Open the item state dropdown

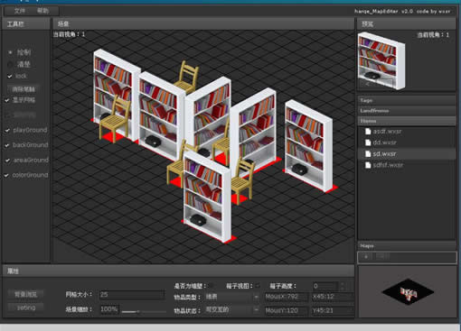[232, 309]
